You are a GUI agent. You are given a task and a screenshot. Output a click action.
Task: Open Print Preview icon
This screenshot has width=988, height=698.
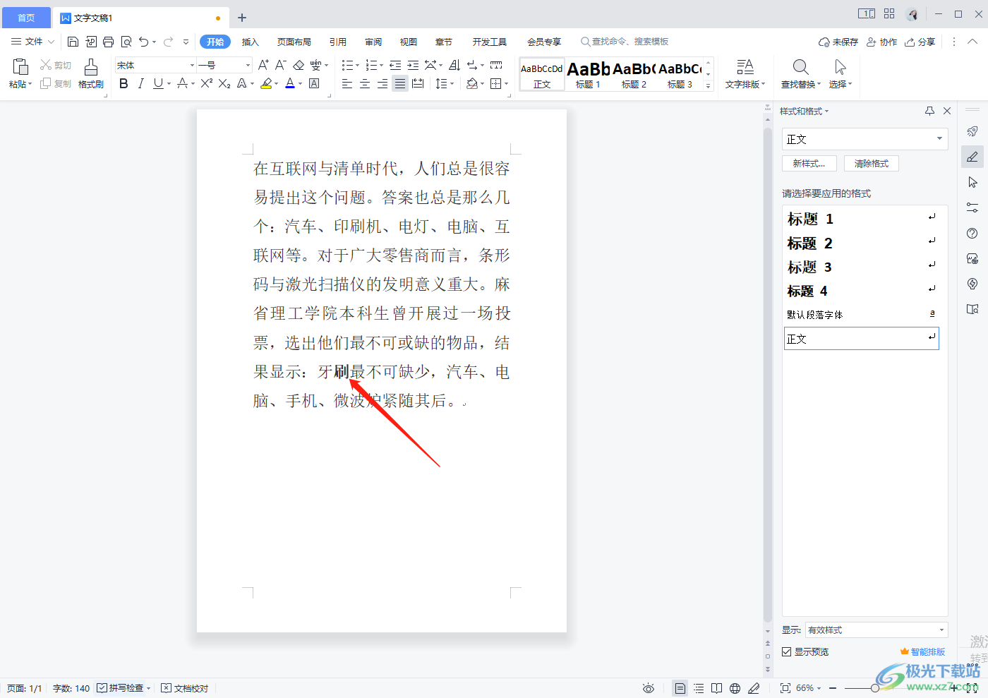[x=126, y=42]
